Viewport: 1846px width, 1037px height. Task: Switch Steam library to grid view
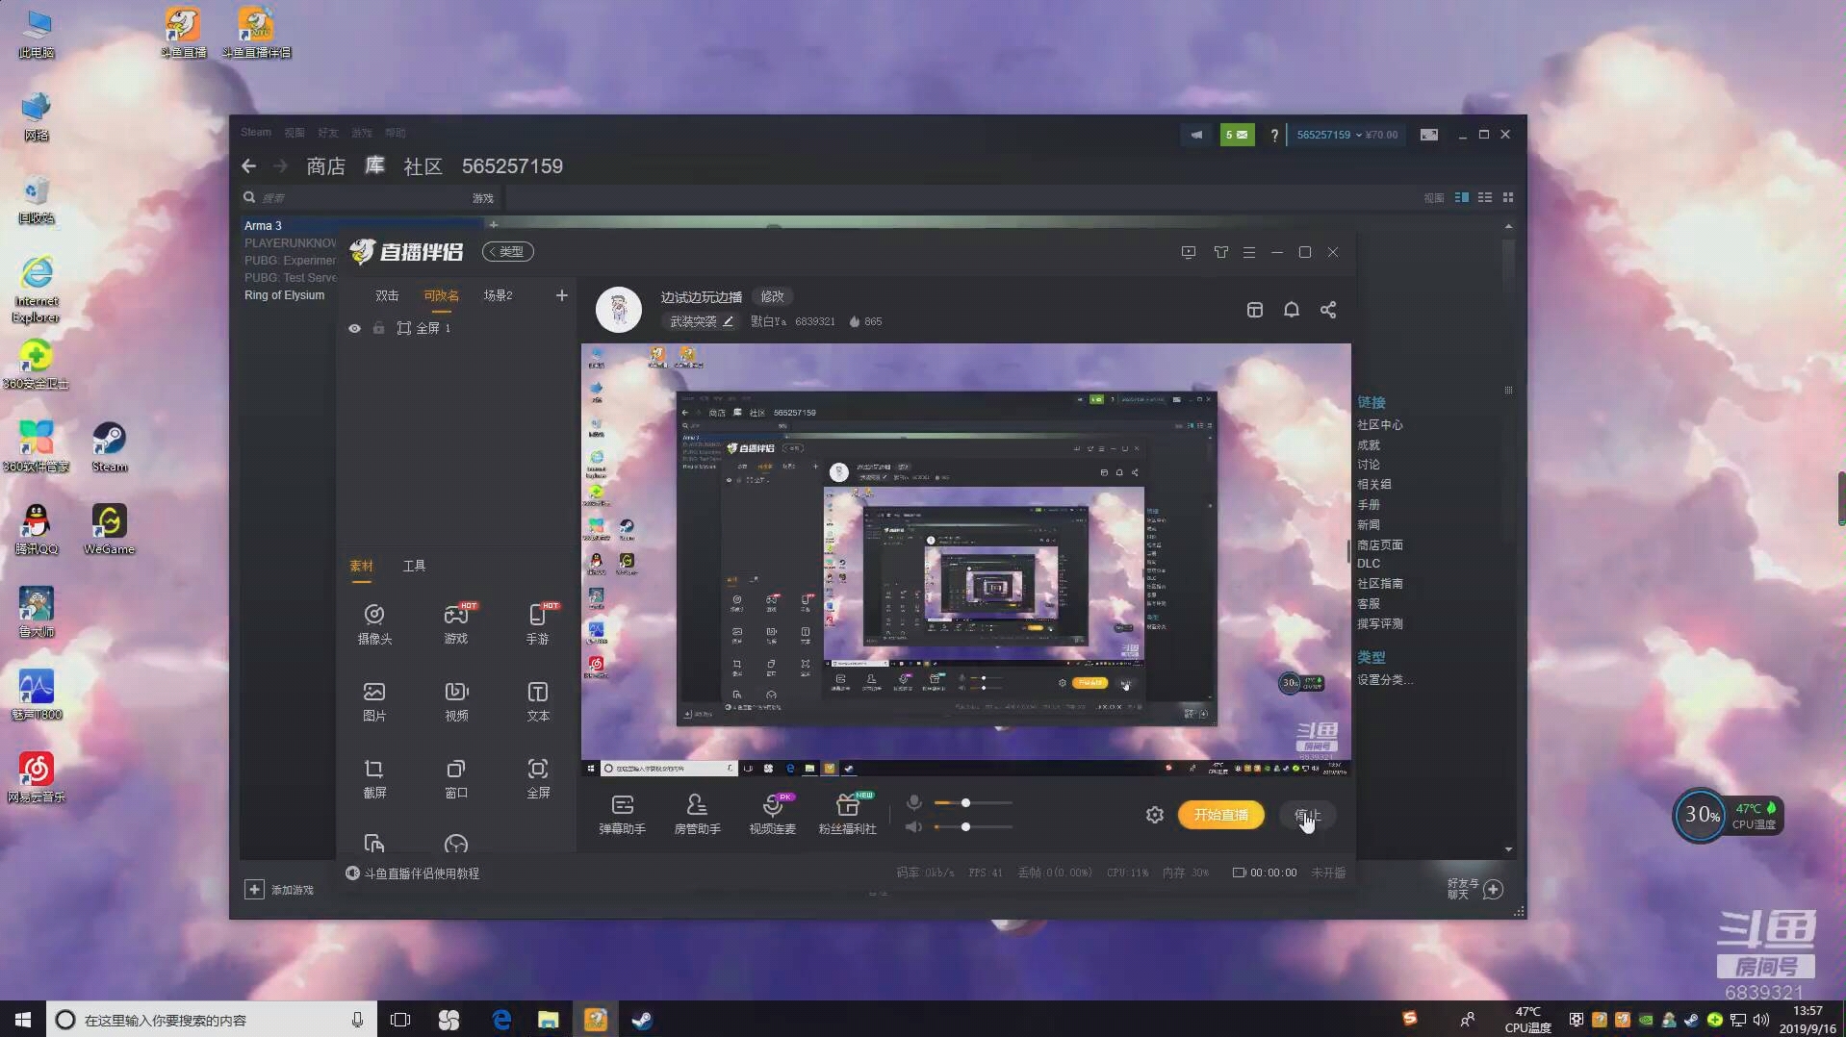coord(1508,197)
